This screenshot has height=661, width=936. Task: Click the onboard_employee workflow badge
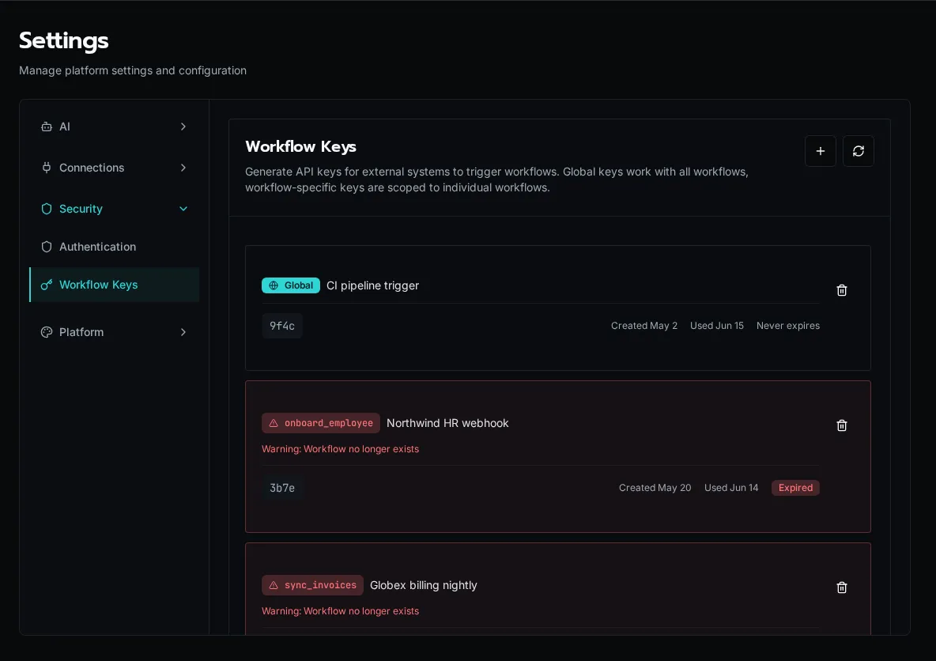[320, 423]
